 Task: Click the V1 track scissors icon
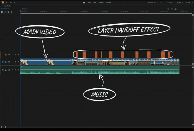(x=19, y=62)
